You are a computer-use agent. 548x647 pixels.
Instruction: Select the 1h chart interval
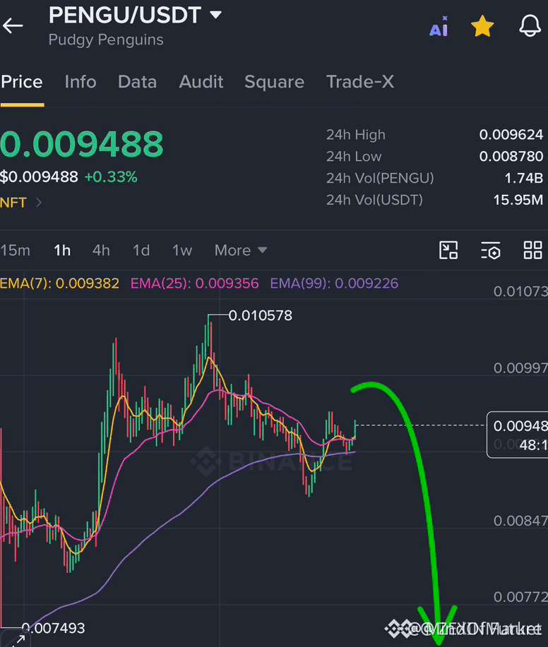(62, 250)
